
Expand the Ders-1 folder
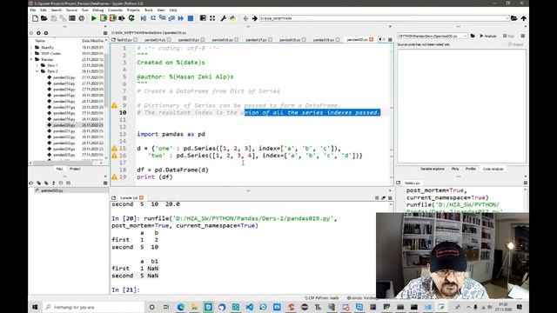point(37,65)
